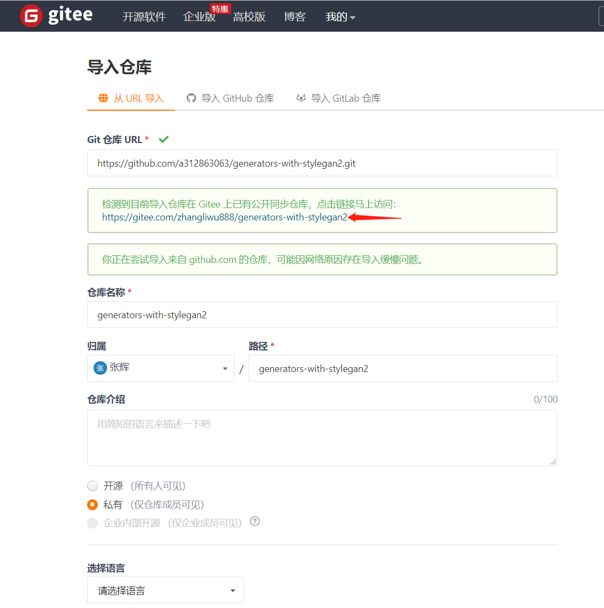This screenshot has height=608, width=604.
Task: Click the 归属 label
Action: pos(97,346)
